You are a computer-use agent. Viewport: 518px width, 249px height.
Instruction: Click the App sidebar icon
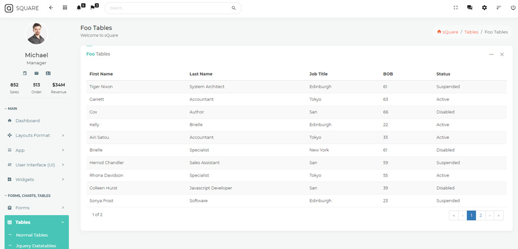tap(10, 150)
